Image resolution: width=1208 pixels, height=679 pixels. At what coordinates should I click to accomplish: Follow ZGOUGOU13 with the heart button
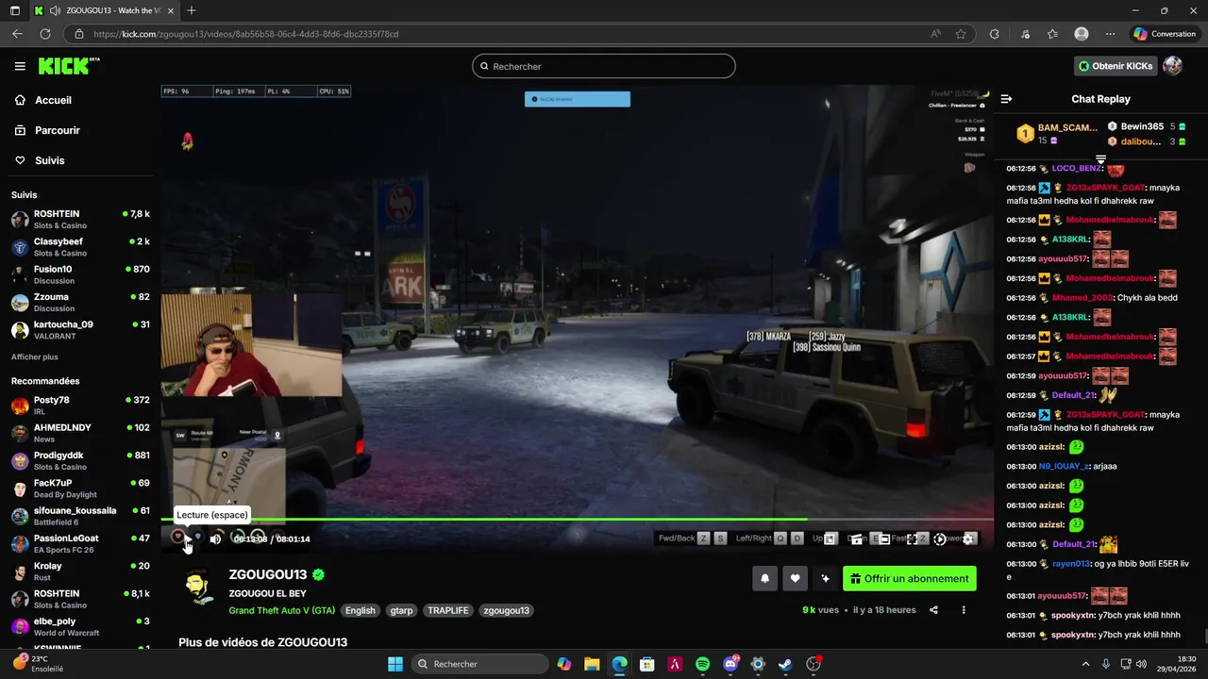pyautogui.click(x=795, y=579)
